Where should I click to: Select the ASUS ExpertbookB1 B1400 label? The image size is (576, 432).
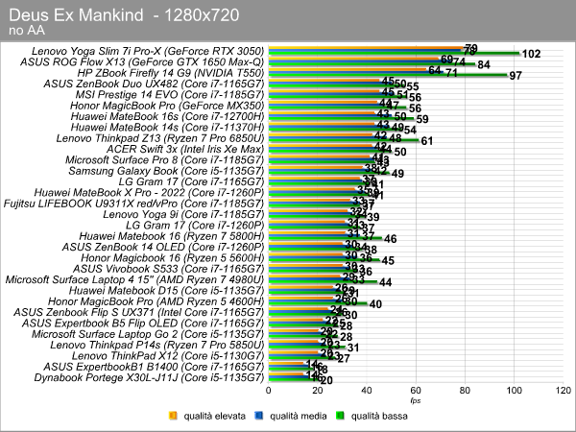click(154, 367)
